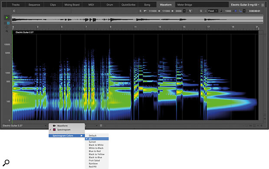Click the Electric Guitar 2.27 soundbite title
269x169 pixels.
click(25, 32)
